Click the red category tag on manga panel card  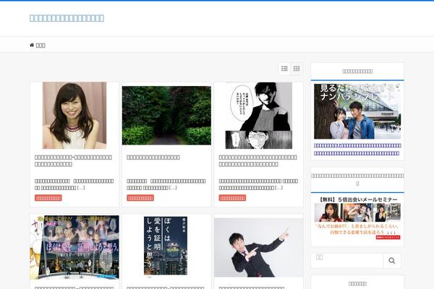coord(232,198)
